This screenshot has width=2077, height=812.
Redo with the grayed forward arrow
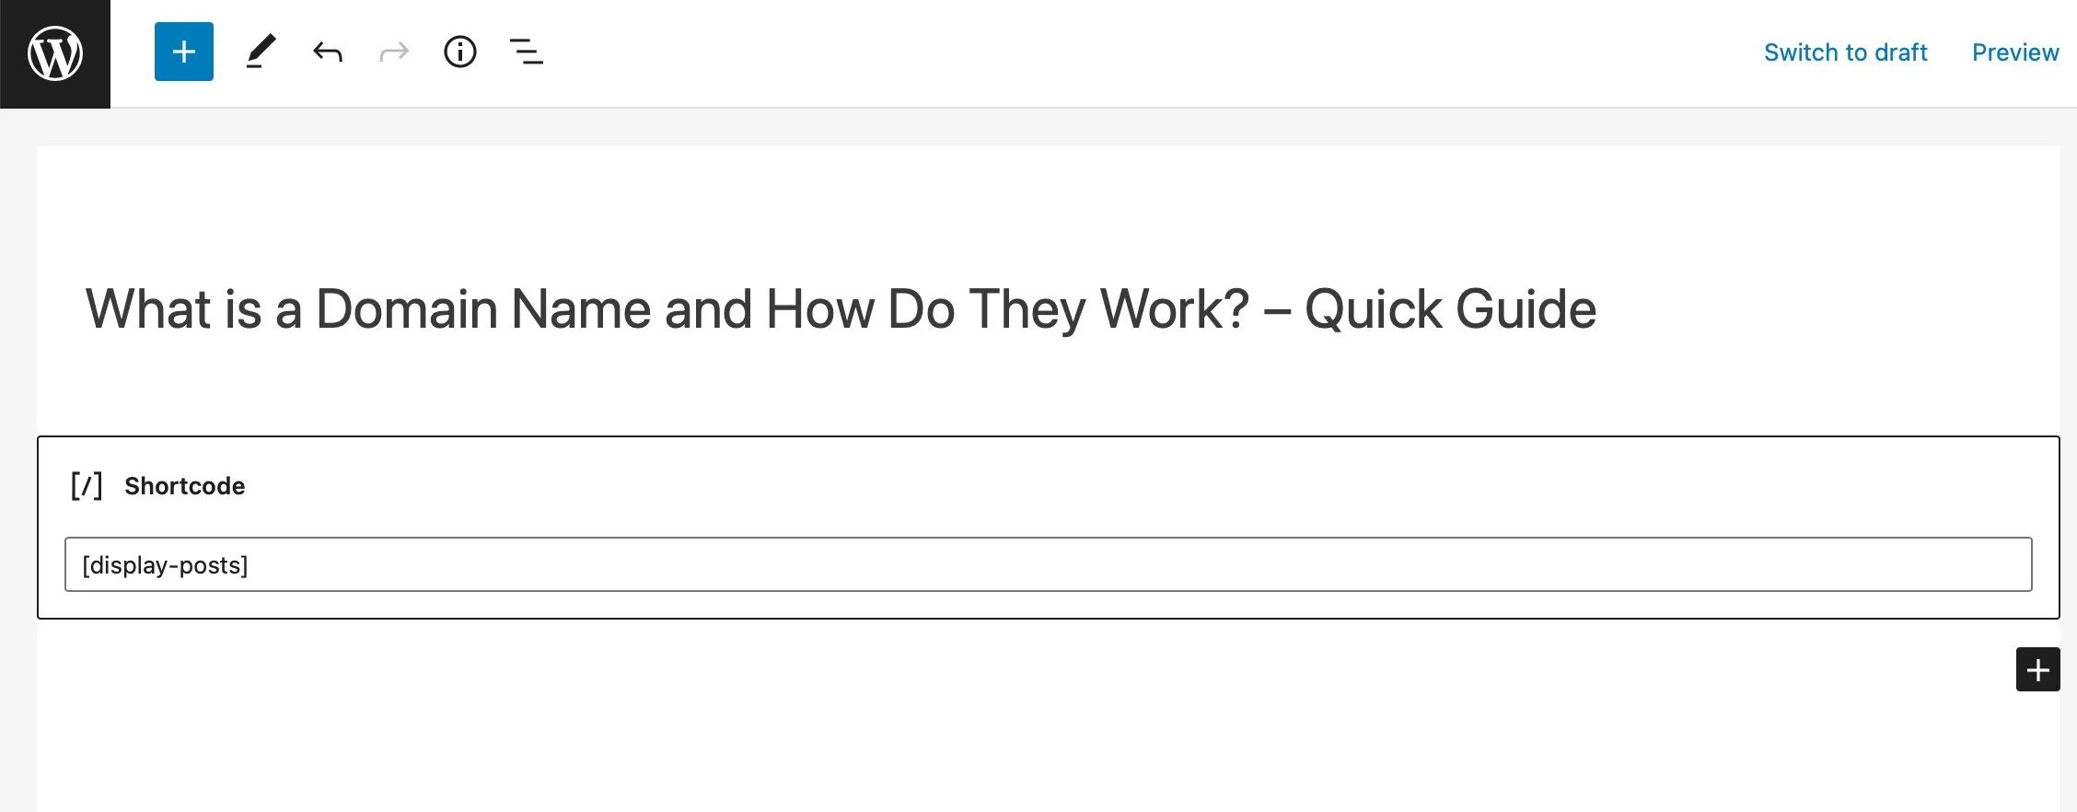(x=394, y=52)
